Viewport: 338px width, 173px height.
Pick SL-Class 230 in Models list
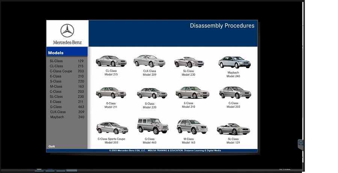tap(66, 97)
